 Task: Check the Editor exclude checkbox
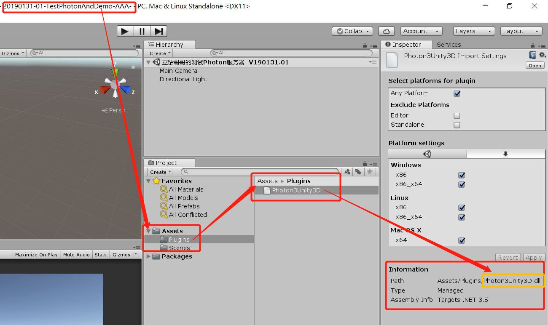point(457,115)
